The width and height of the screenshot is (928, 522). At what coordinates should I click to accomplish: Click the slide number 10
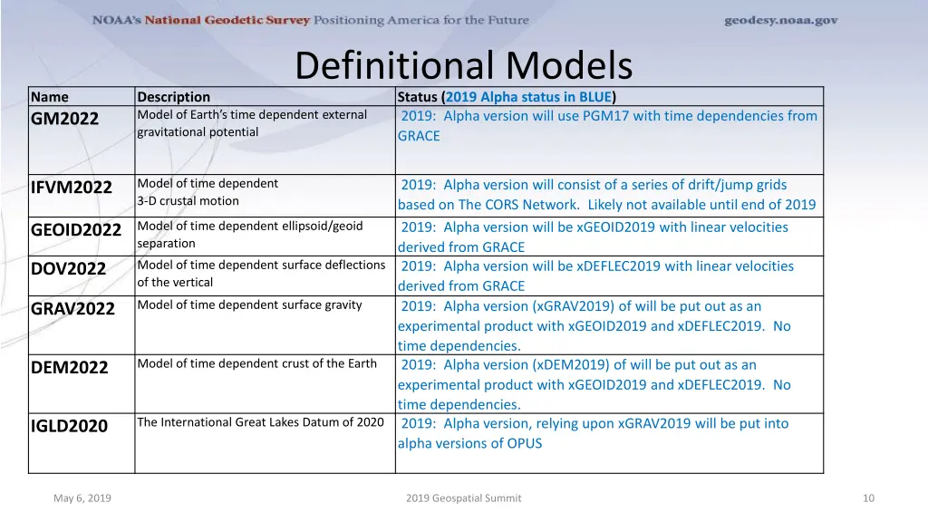[868, 498]
